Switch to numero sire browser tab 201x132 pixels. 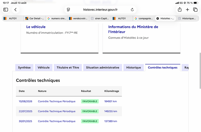click(57, 18)
